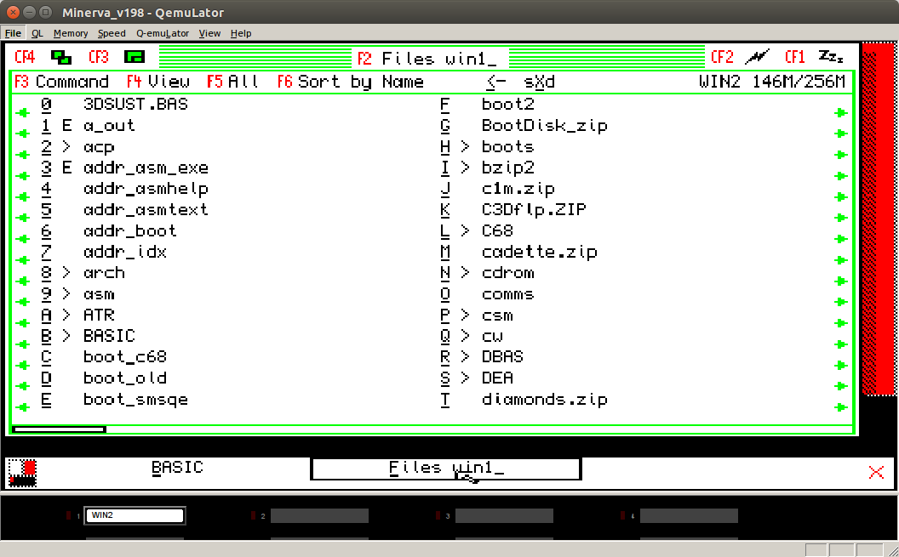Image resolution: width=899 pixels, height=557 pixels.
Task: Click the CF2 wake icon
Action: [x=758, y=57]
